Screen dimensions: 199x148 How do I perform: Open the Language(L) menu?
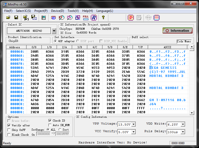105,11
